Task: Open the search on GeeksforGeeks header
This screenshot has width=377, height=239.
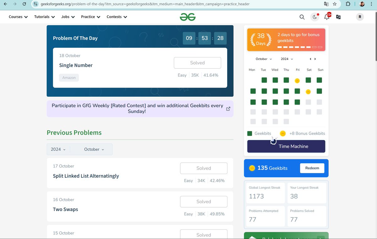Action: pos(302,17)
